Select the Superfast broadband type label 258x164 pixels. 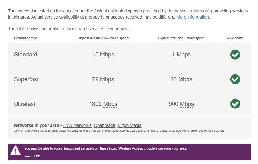26,79
